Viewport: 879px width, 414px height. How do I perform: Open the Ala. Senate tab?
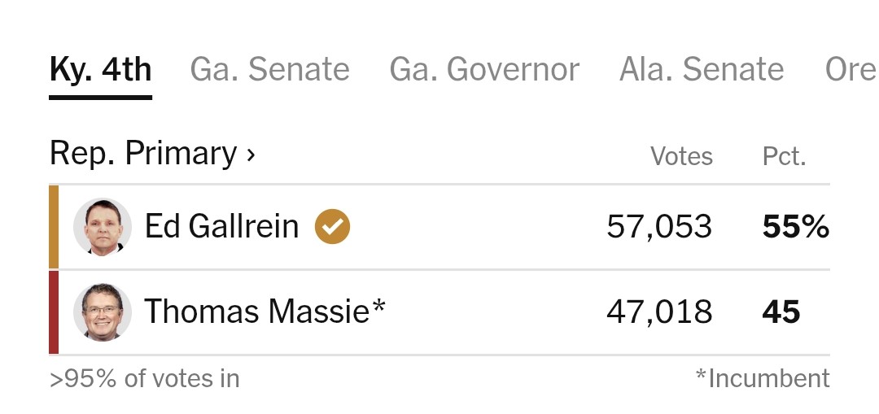(702, 69)
